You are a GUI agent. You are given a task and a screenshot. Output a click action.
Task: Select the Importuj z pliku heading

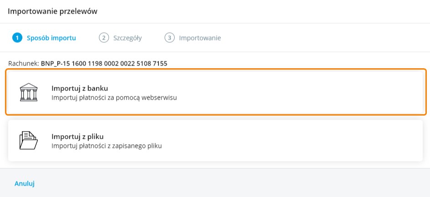pyautogui.click(x=78, y=136)
